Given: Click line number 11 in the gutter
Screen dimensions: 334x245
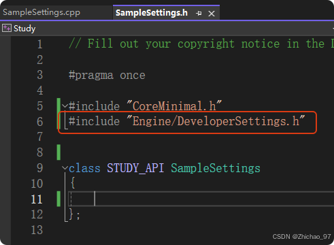Looking at the screenshot, I should pos(37,199).
